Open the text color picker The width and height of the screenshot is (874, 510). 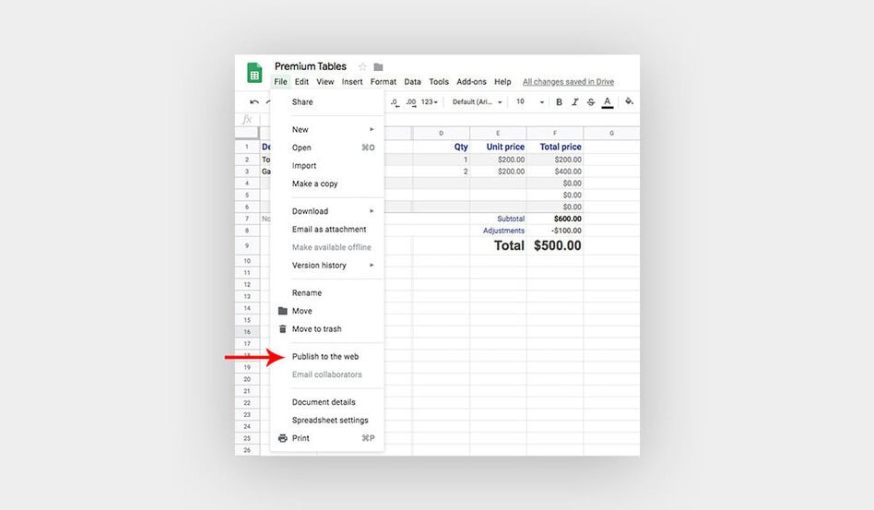(x=608, y=102)
